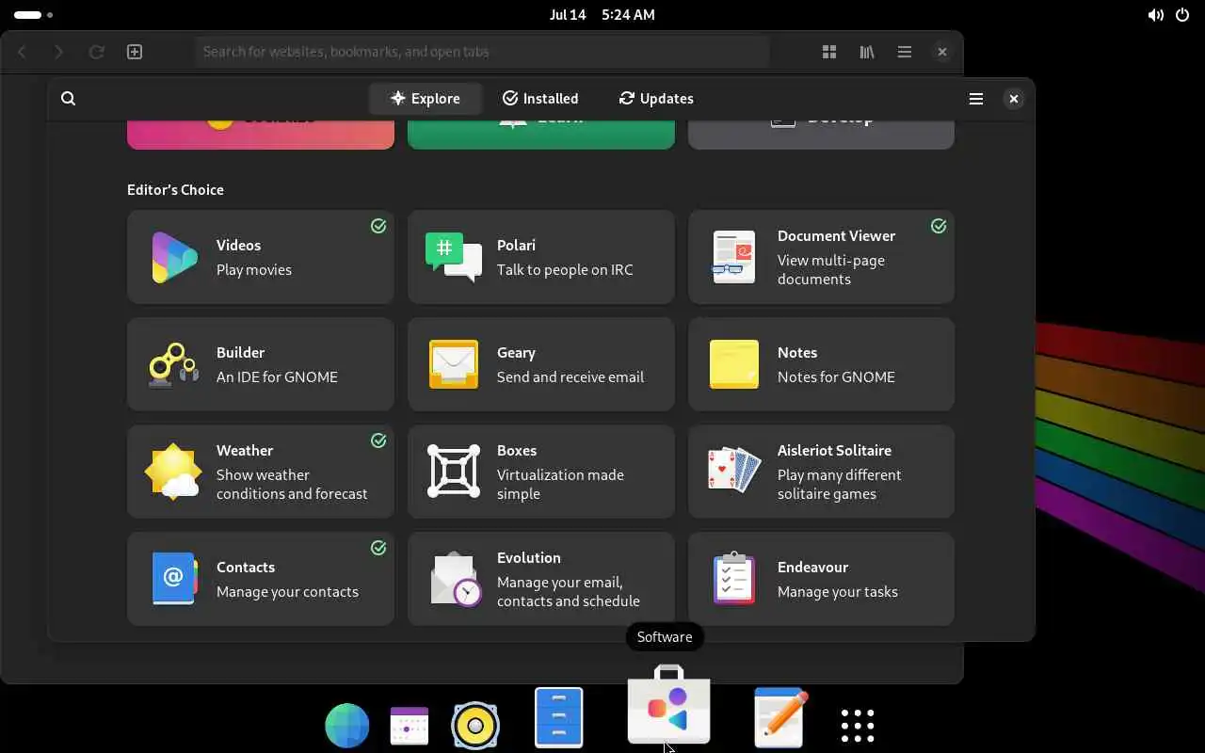The width and height of the screenshot is (1205, 753).
Task: Click the Builder app icon
Action: click(174, 364)
